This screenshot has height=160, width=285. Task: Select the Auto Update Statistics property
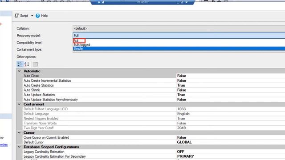click(x=99, y=95)
